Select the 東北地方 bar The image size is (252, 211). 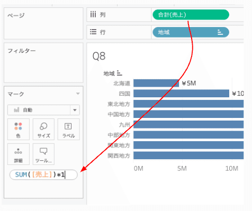[188, 104]
